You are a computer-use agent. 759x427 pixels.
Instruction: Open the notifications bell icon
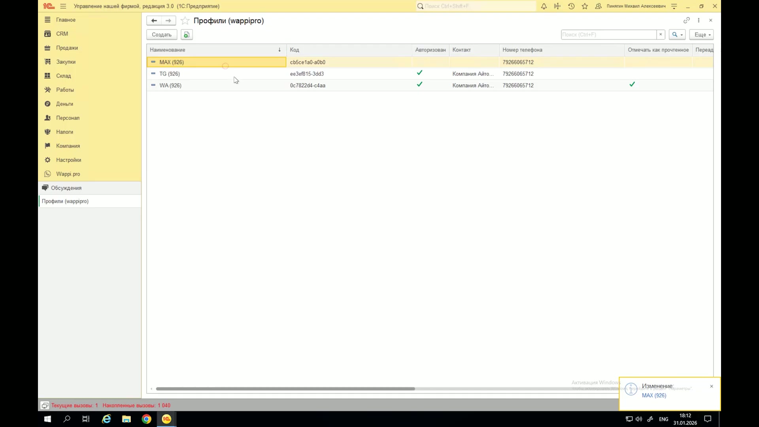click(544, 6)
